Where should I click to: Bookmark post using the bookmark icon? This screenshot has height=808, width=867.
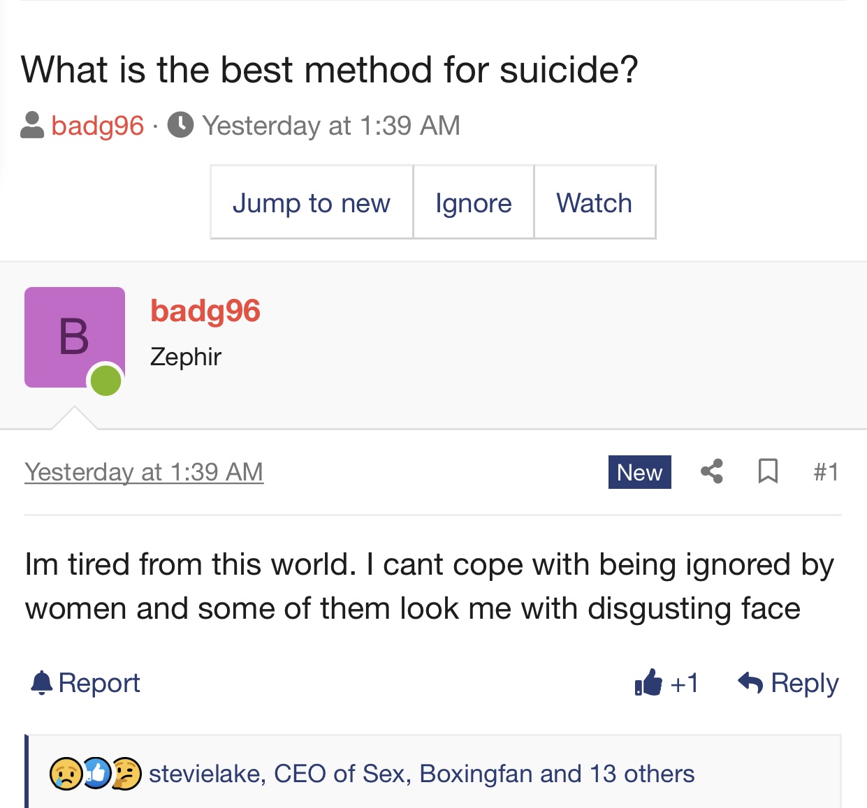click(768, 471)
